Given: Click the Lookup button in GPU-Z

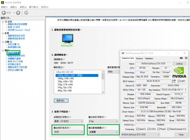Looking at the screenshot, I should (179, 64).
